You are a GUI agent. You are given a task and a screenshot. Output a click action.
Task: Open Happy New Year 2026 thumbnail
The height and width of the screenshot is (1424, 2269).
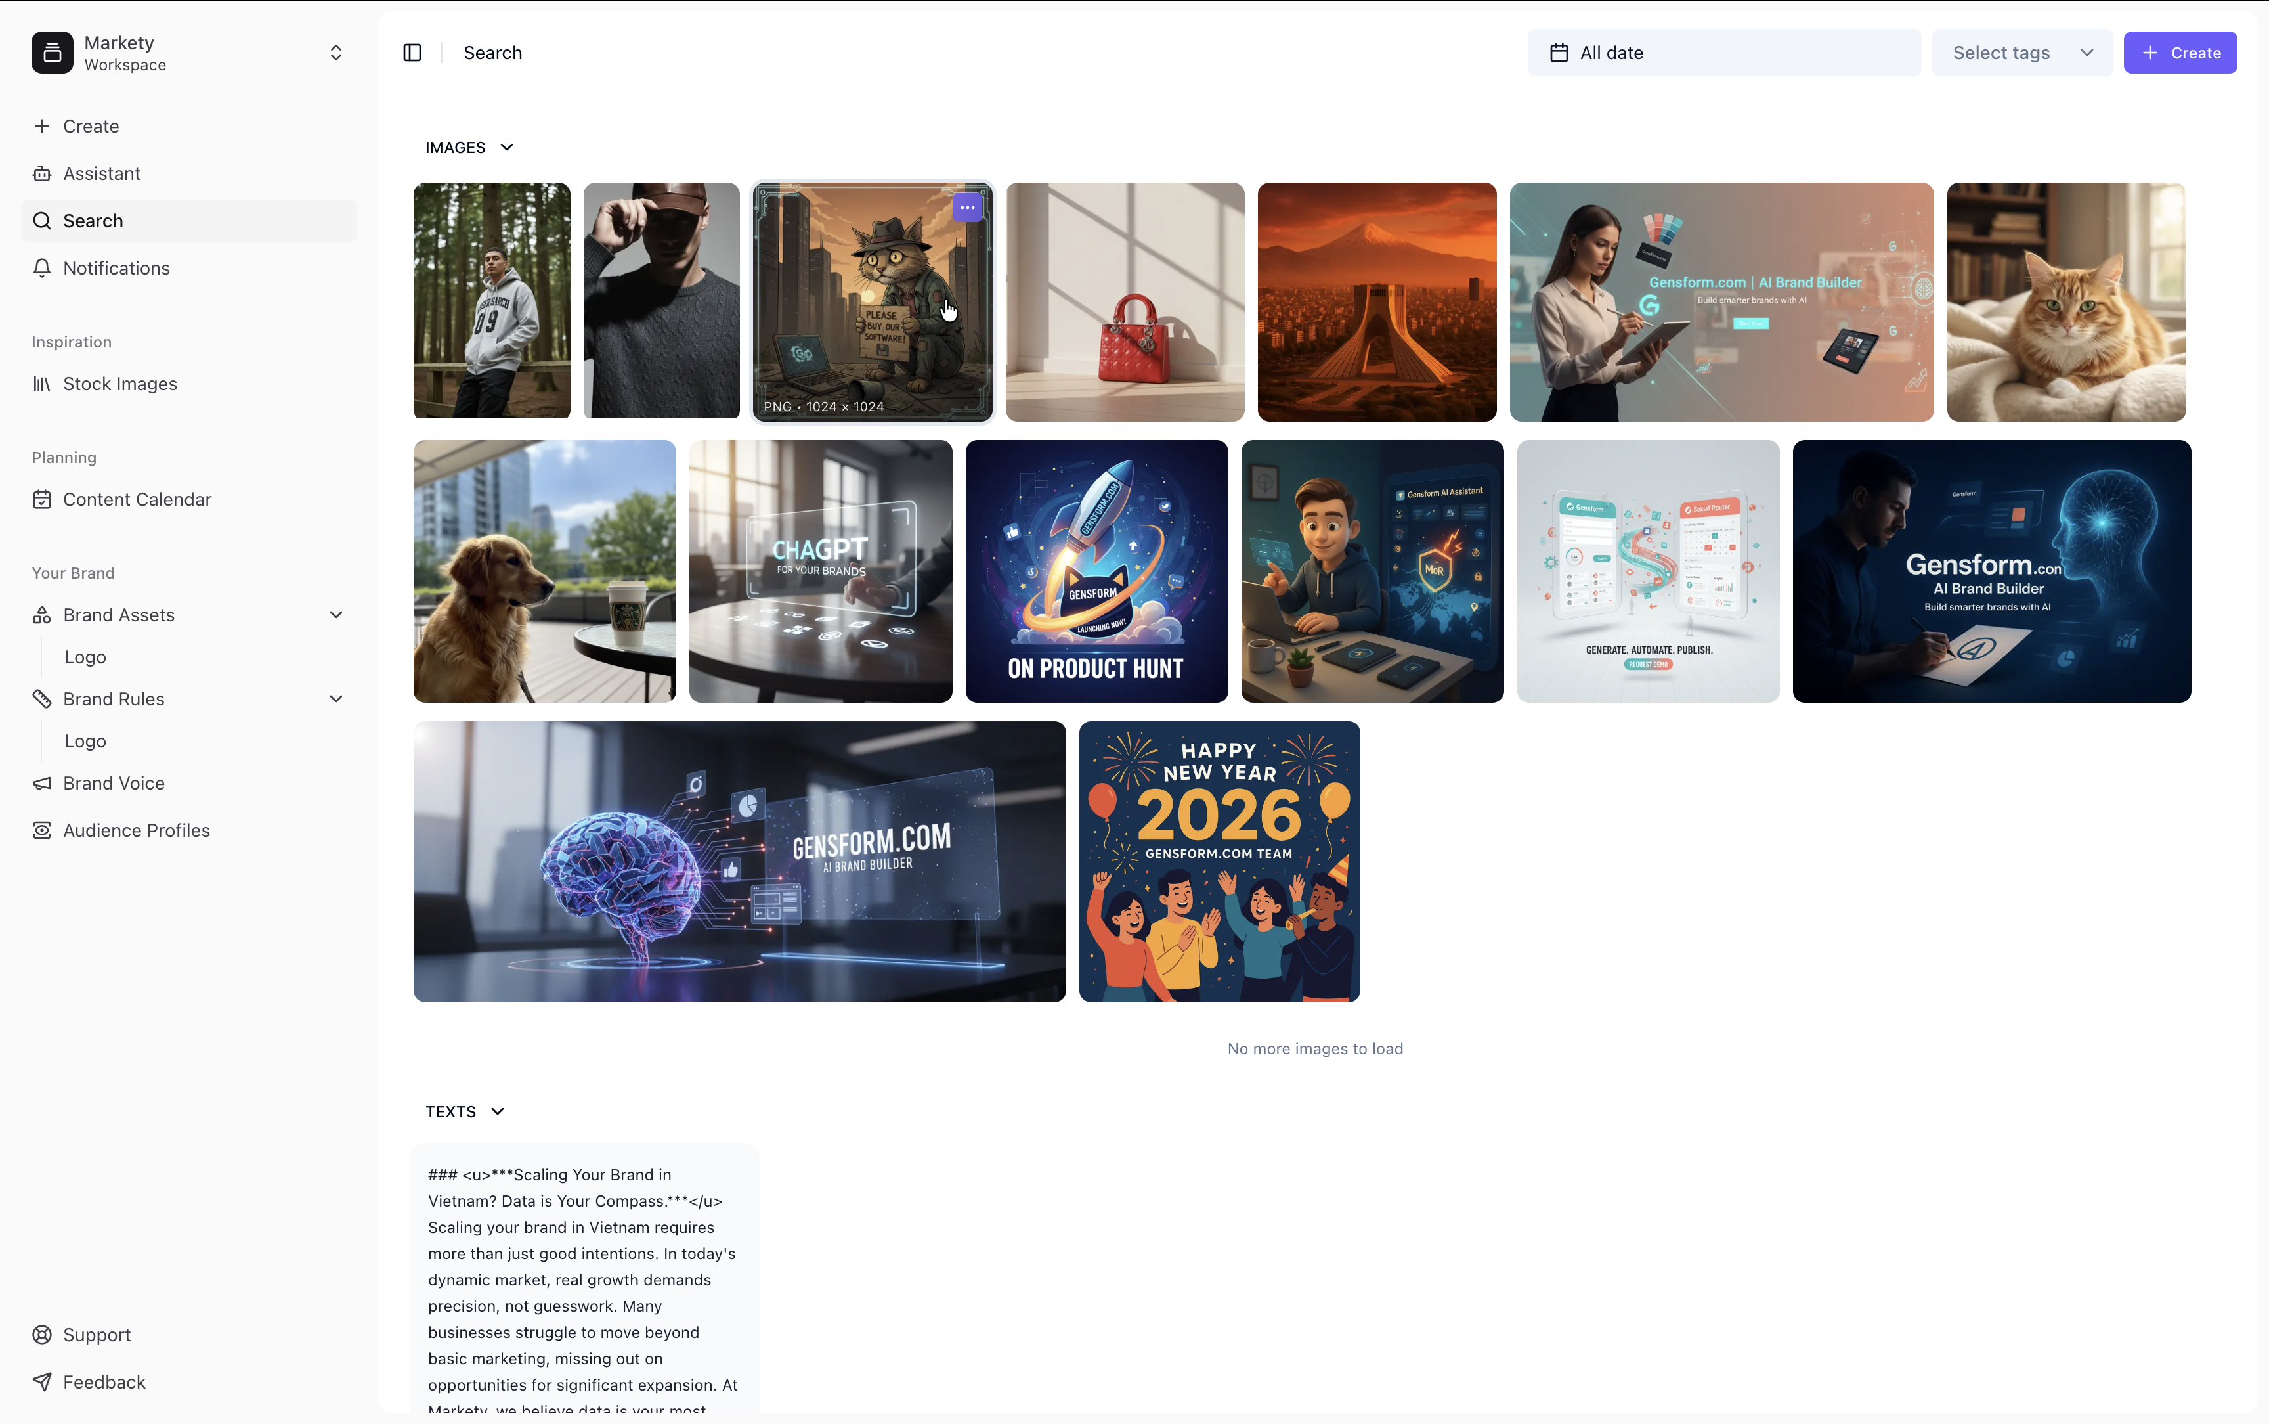1219,862
